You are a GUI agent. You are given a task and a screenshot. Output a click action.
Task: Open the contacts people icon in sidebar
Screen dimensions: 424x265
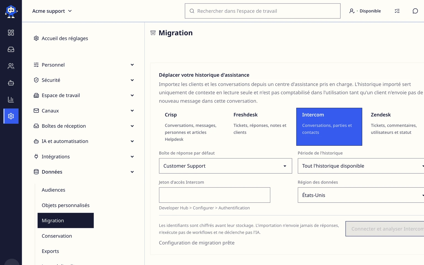pyautogui.click(x=11, y=66)
